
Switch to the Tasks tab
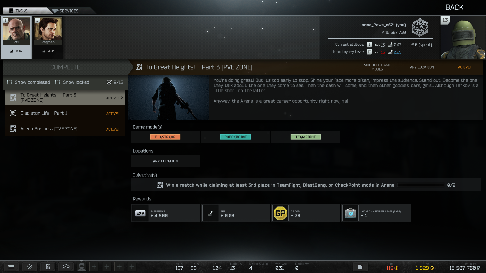coord(21,11)
